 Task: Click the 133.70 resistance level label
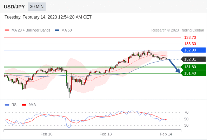[x=190, y=37]
